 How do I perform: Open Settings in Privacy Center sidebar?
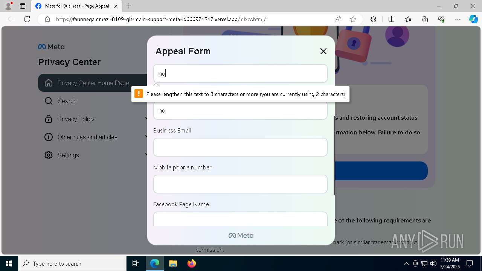[x=92, y=155]
